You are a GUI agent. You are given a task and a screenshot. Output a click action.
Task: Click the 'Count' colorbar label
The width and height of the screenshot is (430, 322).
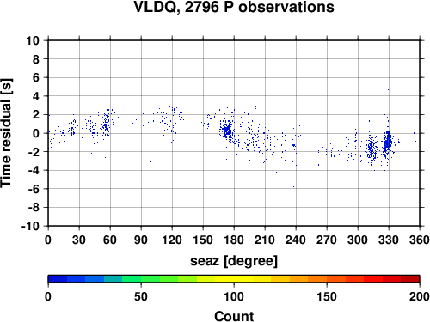pyautogui.click(x=234, y=316)
